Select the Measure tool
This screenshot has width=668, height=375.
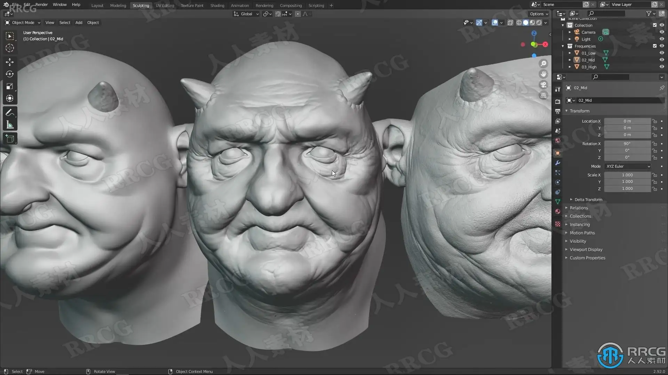click(10, 125)
